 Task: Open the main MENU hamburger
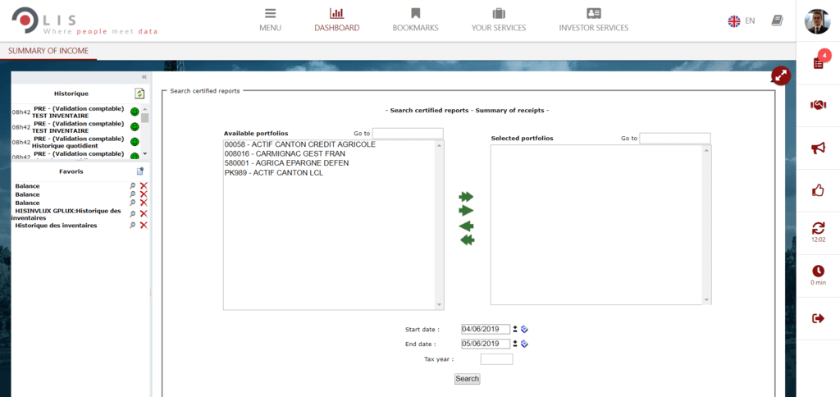click(x=270, y=20)
